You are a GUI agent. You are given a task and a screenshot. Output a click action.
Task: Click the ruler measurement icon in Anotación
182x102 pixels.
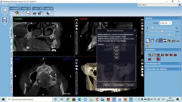(x=150, y=55)
